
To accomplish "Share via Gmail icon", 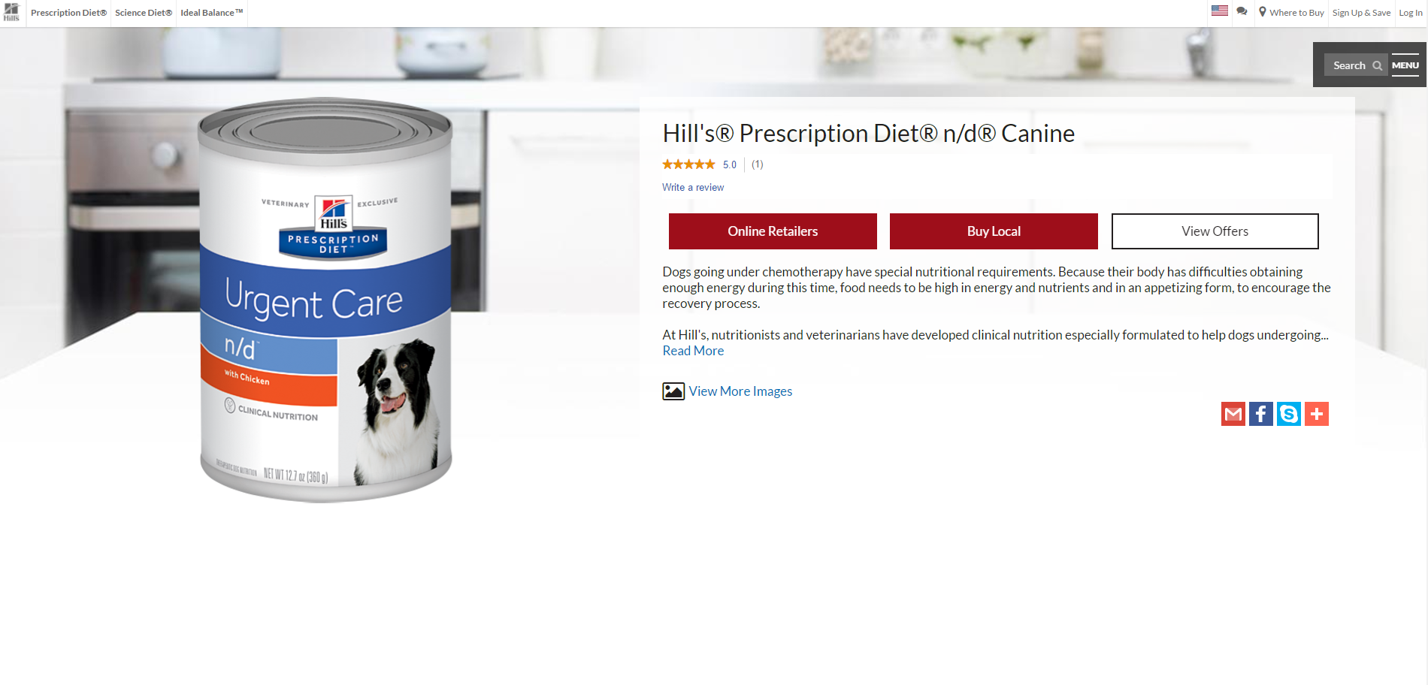I will pos(1233,414).
